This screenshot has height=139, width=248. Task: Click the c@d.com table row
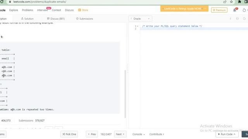(7, 71)
